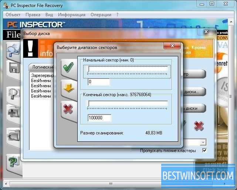Open the dropdown arrow in Выбор диска dialog

(203, 142)
